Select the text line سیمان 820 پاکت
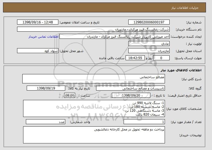212x150 pixels. pyautogui.click(x=150, y=114)
